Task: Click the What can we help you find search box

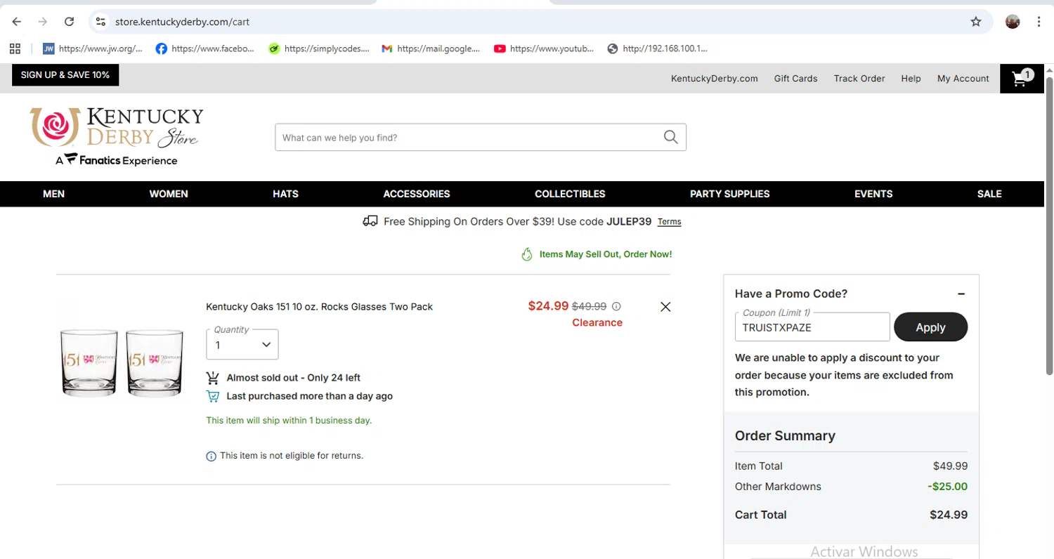Action: click(x=481, y=138)
